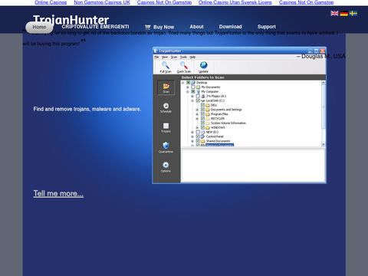This screenshot has width=368, height=276.
Task: Expand the Program Files node
Action: coord(197,114)
